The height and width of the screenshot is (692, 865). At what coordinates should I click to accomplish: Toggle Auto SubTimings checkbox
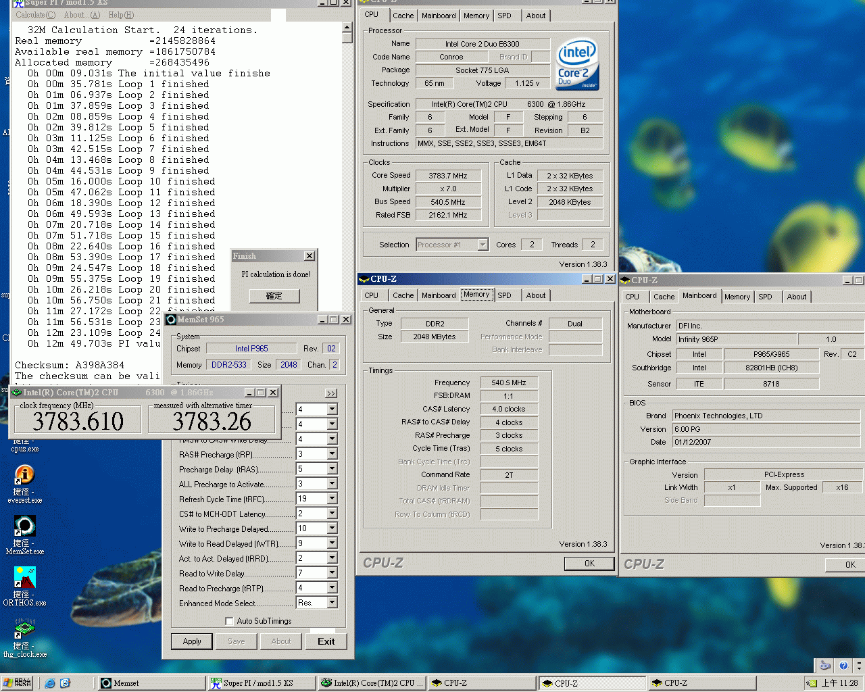coord(229,621)
